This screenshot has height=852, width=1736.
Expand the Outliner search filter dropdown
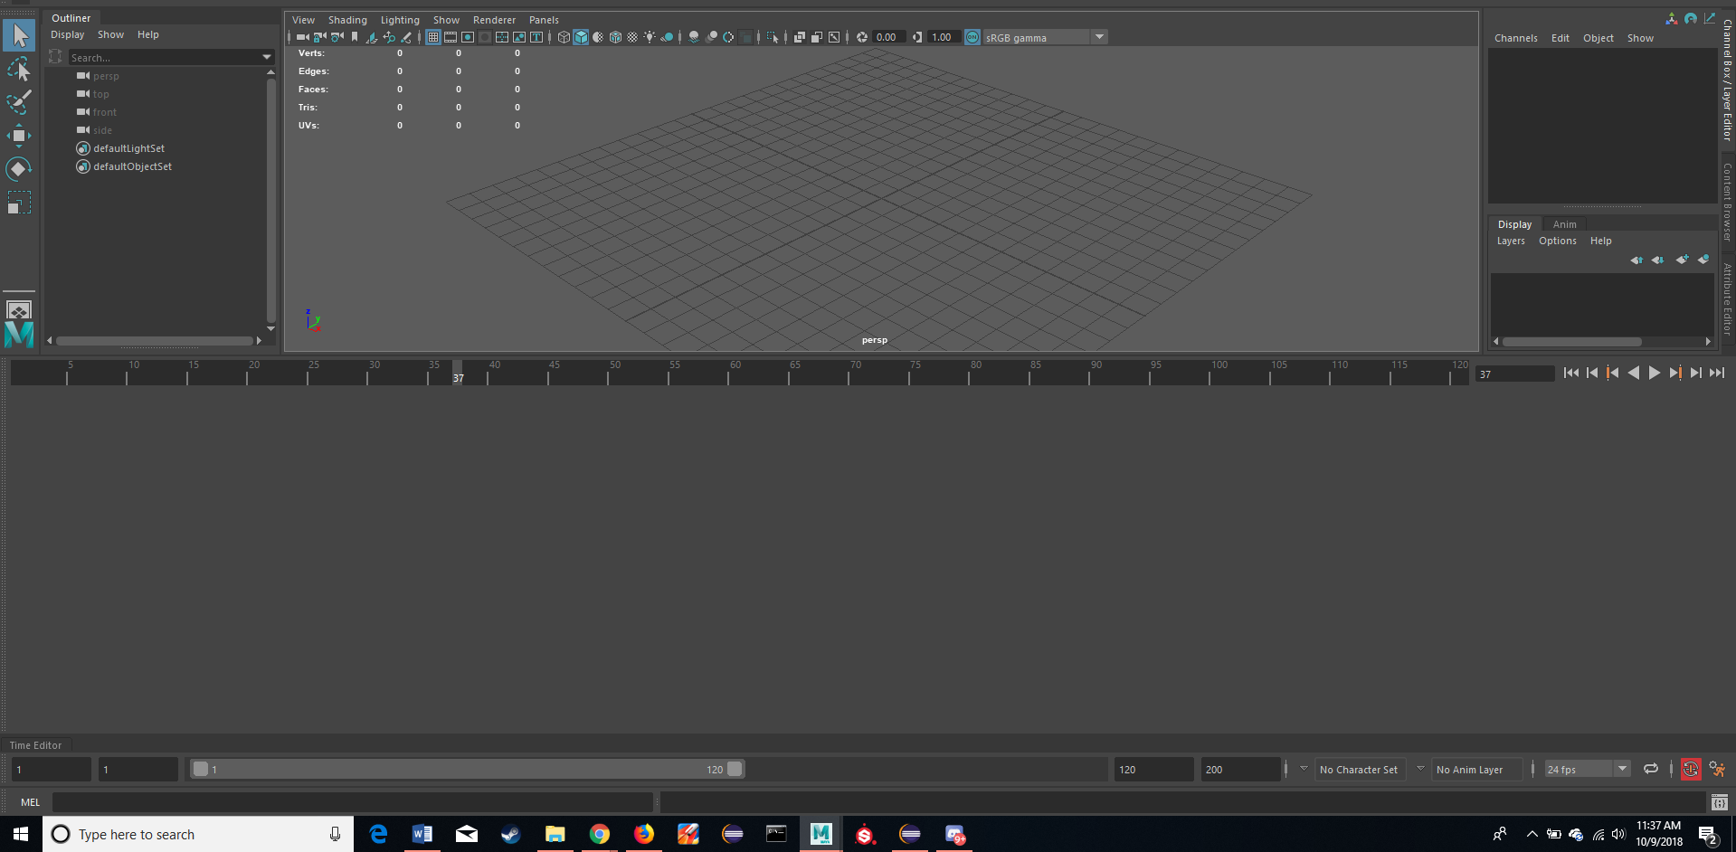[x=267, y=57]
